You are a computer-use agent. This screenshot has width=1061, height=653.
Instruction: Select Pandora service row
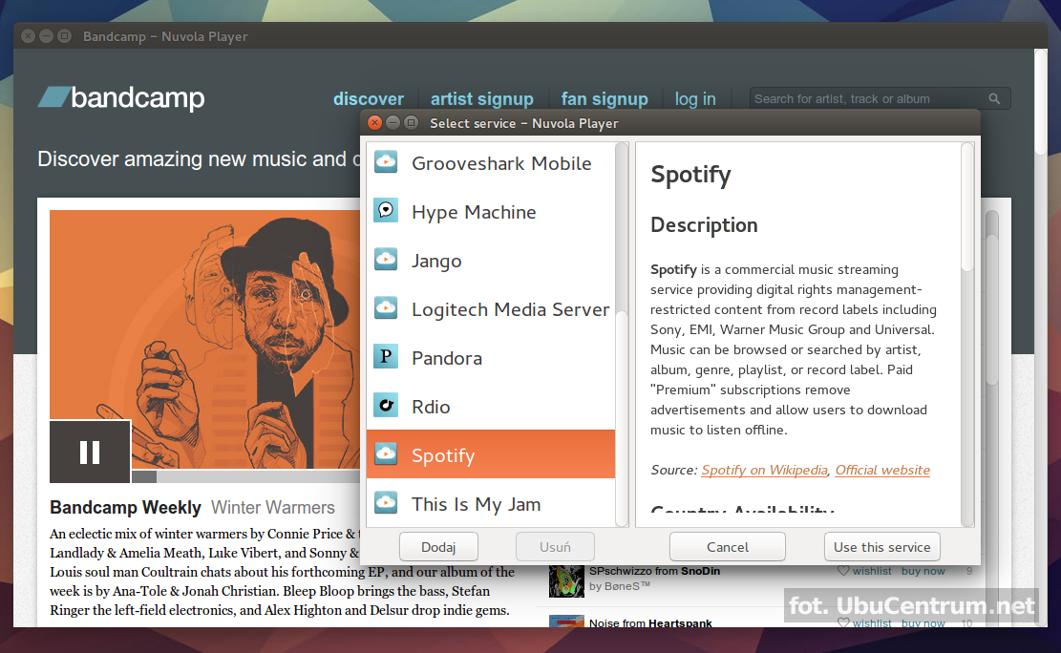coord(491,358)
